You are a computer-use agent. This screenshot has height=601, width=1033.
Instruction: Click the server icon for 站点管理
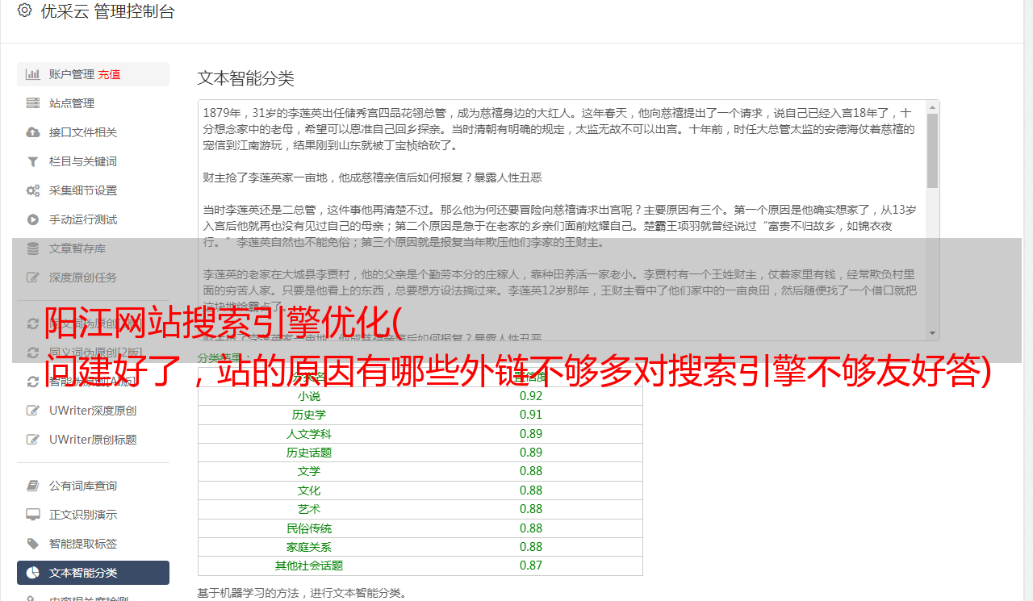coord(33,103)
